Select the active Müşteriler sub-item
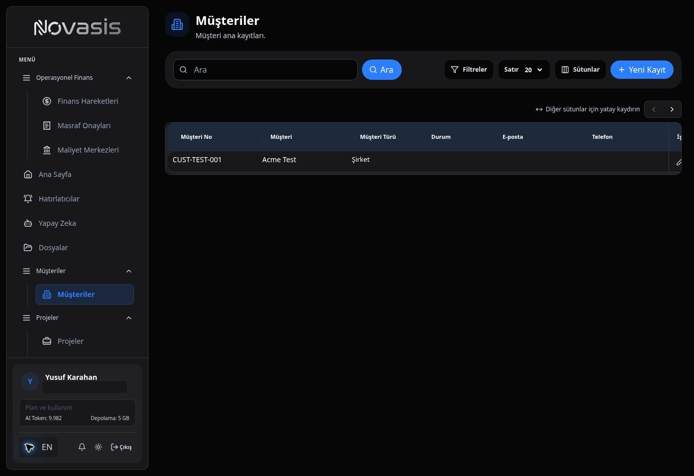This screenshot has width=694, height=476. pyautogui.click(x=85, y=294)
